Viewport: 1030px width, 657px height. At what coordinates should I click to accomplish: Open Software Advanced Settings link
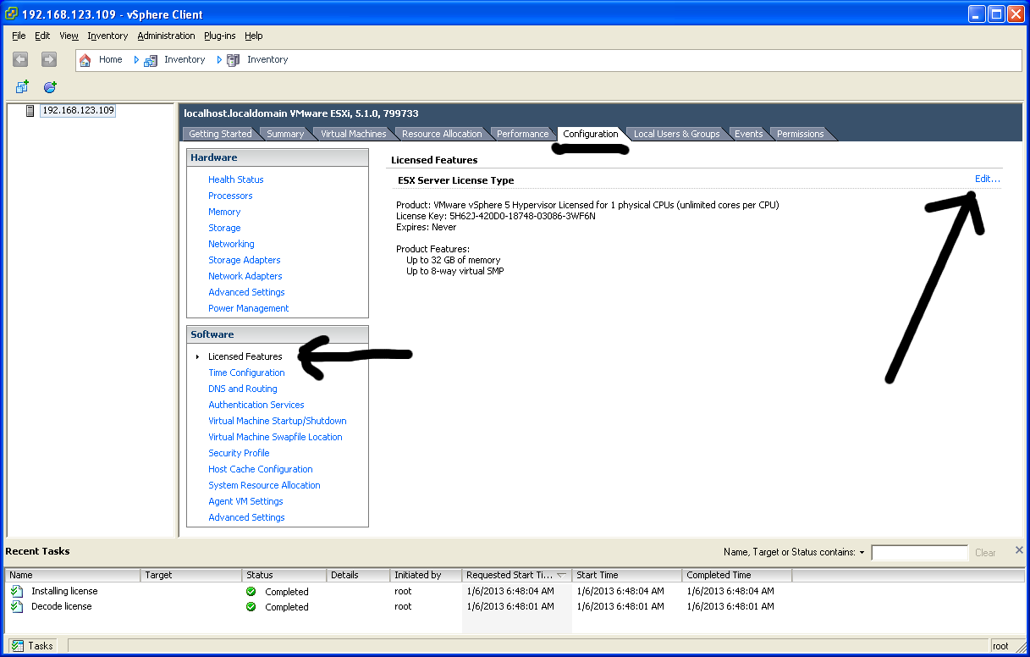click(246, 517)
